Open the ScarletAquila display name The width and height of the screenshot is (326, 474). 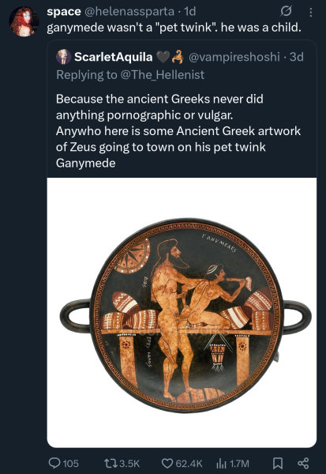(114, 57)
